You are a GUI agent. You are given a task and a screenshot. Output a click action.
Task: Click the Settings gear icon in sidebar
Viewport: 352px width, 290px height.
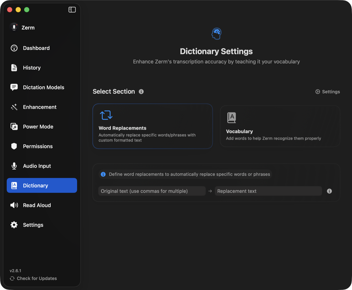[x=14, y=225]
